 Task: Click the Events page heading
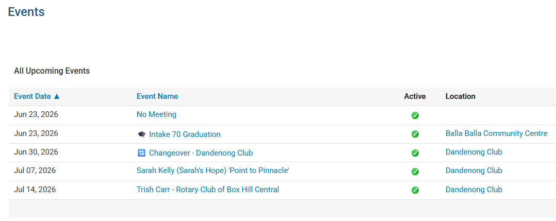point(26,12)
